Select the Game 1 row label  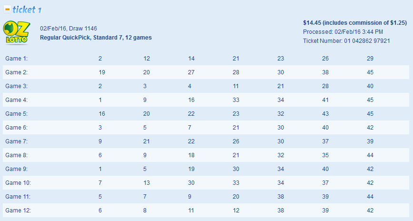(17, 59)
